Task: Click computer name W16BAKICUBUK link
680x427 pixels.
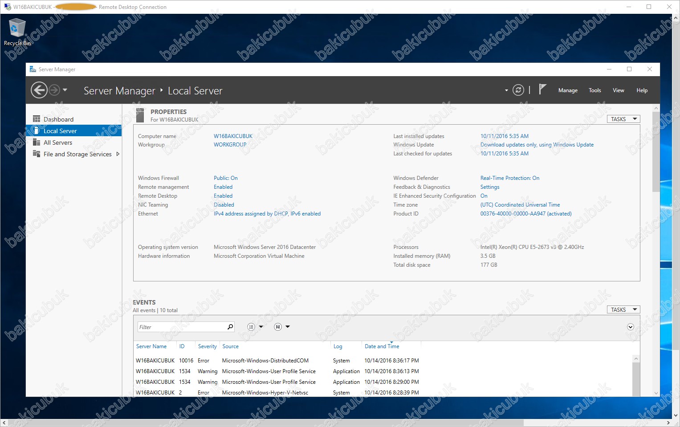Action: [x=233, y=136]
